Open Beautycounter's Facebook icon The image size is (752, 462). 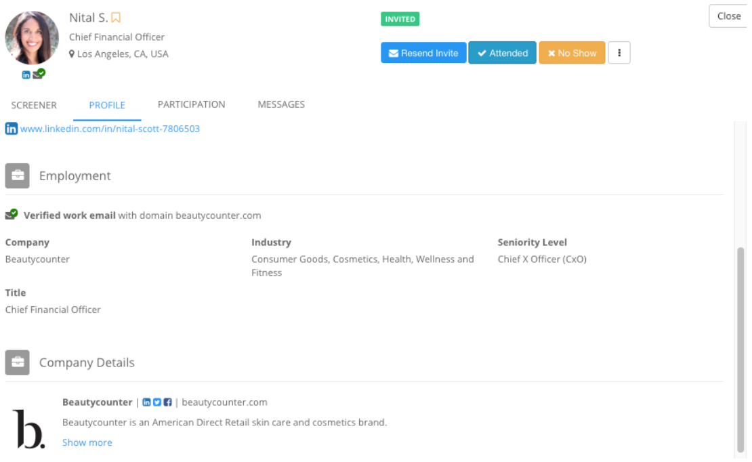click(x=167, y=402)
